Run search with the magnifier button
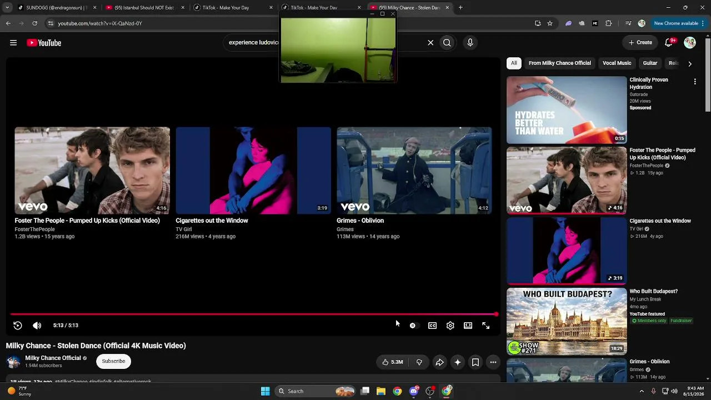Image resolution: width=711 pixels, height=400 pixels. (447, 43)
